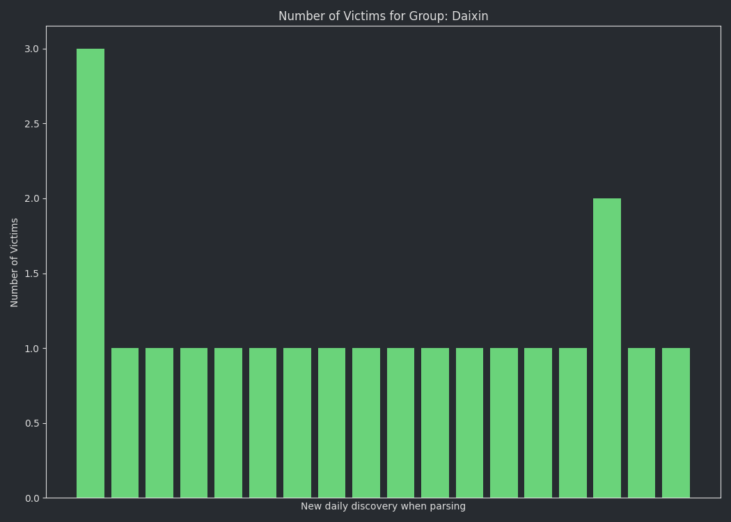This screenshot has width=731, height=522.
Task: Click the 0.0 y-axis tick label
Action: [x=32, y=499]
